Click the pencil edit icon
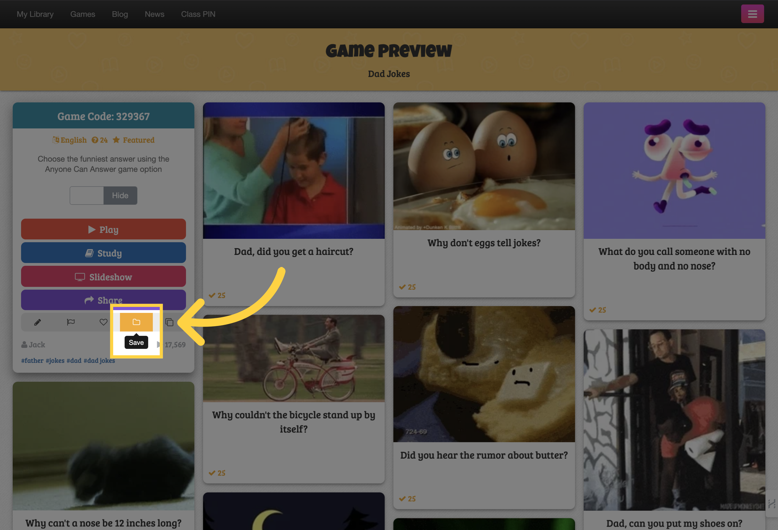Viewport: 778px width, 530px height. (x=38, y=322)
